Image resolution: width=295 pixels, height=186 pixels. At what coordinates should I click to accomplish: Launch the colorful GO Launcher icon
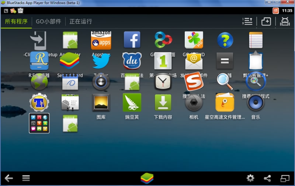(163, 40)
